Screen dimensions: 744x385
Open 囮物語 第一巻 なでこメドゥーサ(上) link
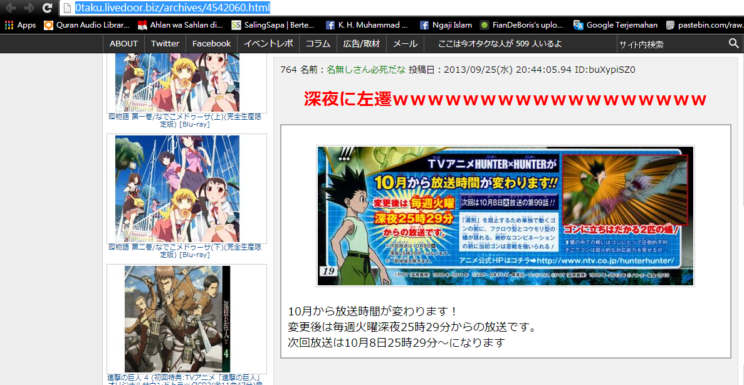(185, 120)
